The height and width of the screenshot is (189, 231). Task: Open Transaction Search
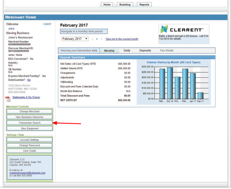29,123
